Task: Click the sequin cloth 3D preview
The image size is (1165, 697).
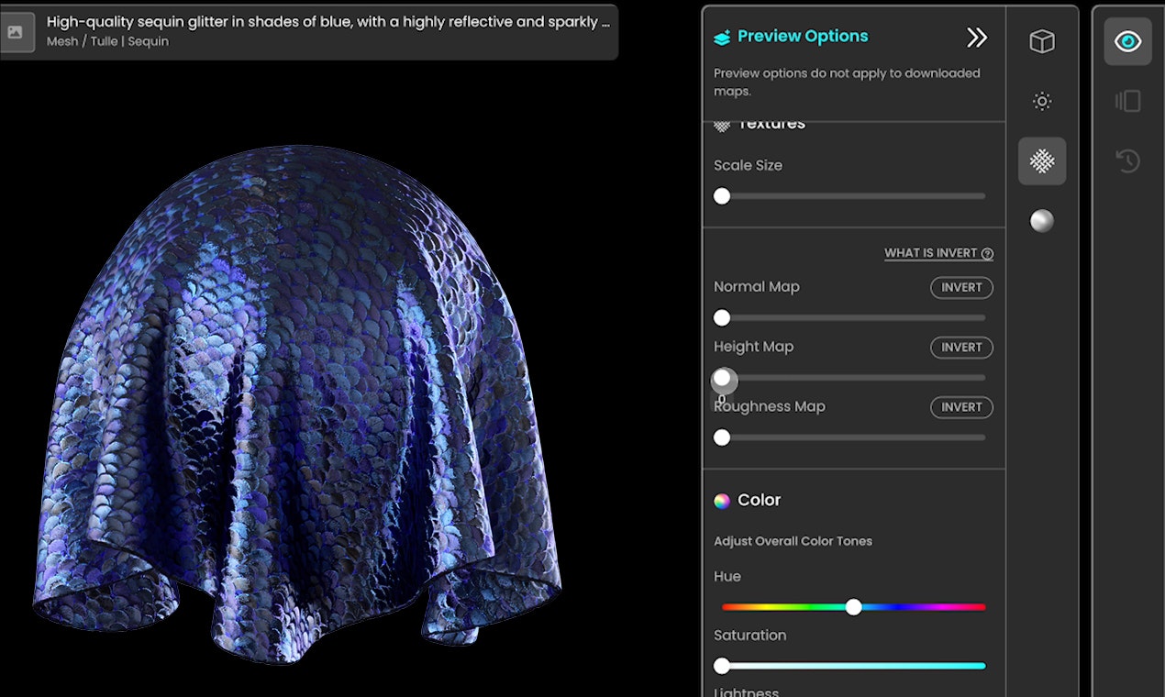Action: (x=297, y=404)
